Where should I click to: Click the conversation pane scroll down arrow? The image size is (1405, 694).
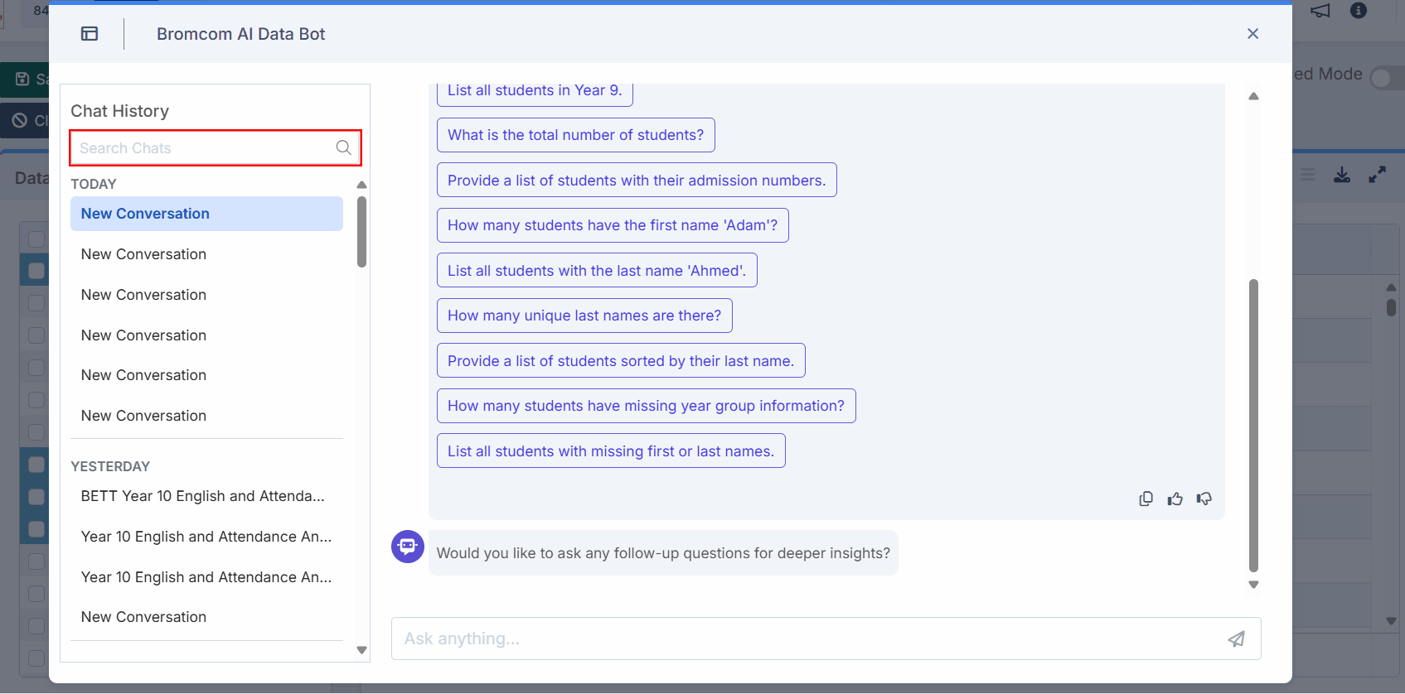click(1253, 585)
